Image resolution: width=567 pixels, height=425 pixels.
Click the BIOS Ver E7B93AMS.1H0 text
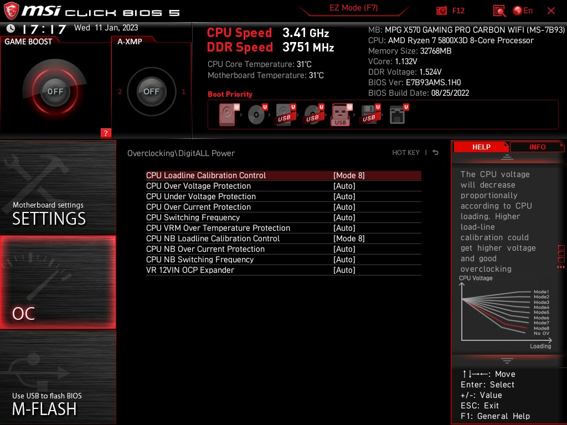(x=414, y=82)
